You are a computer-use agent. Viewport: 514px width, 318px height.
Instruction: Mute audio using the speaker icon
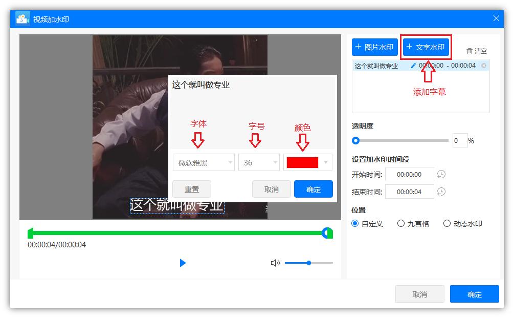[275, 263]
